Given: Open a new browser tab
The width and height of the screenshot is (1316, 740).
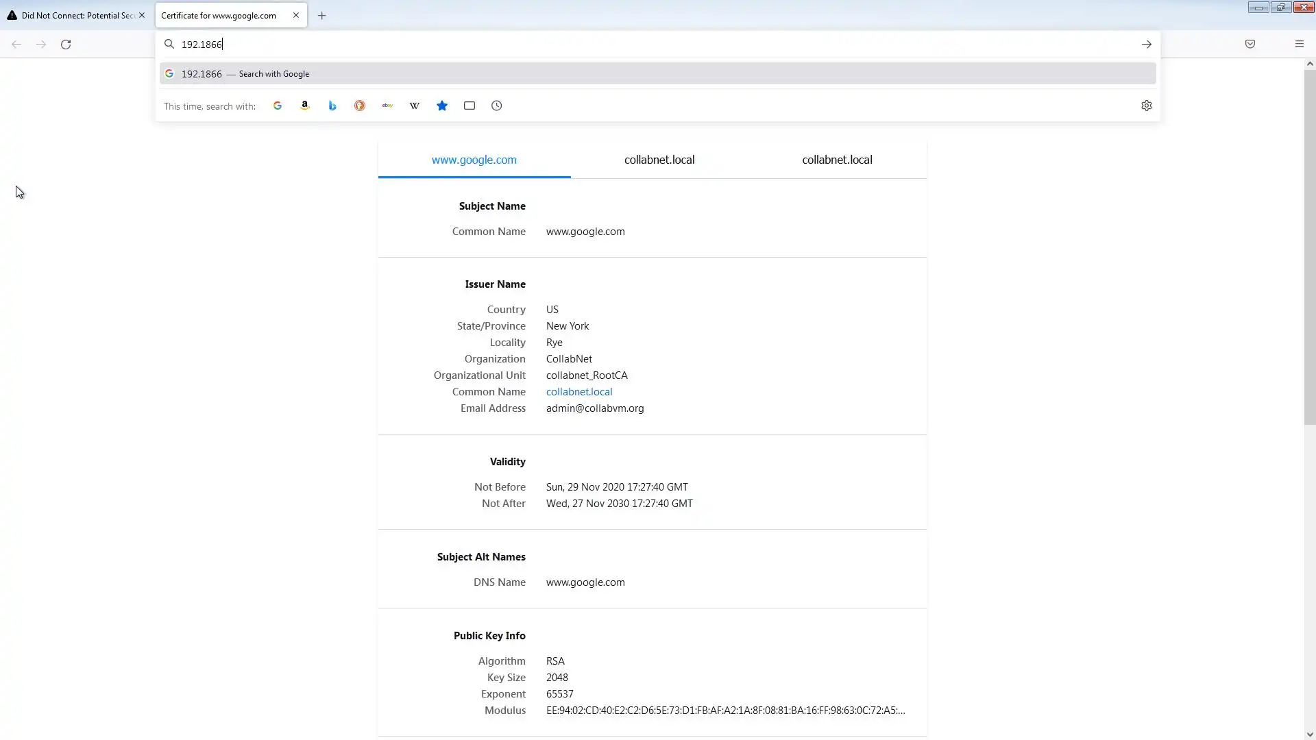Looking at the screenshot, I should pos(321,15).
